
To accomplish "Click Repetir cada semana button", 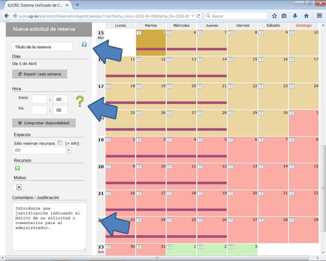I will [x=40, y=74].
